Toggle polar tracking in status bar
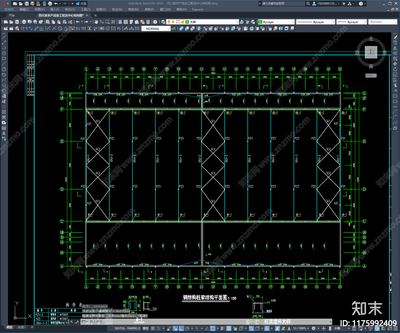 (x=187, y=328)
